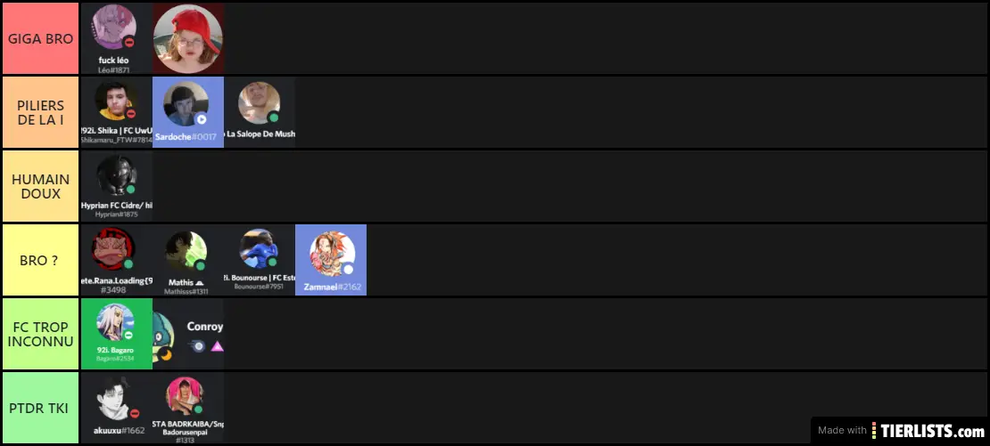Screen dimensions: 990x446
Task: Open the TIERLISTS.com watermark link
Action: pyautogui.click(x=900, y=431)
